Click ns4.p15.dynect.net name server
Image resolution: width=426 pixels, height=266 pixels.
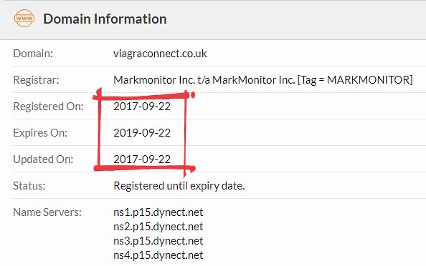(x=158, y=255)
